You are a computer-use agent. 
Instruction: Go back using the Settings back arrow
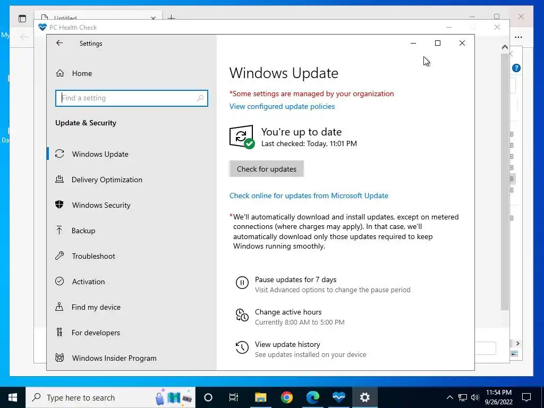(59, 43)
